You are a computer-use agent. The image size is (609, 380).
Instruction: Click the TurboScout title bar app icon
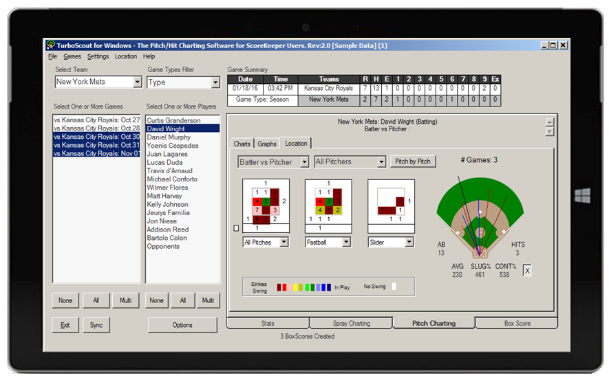[50, 45]
